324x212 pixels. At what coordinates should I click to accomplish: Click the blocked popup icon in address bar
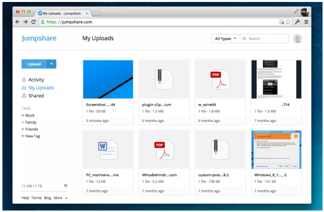pyautogui.click(x=282, y=22)
